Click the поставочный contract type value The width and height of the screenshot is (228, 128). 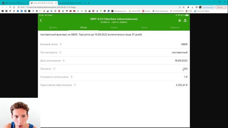click(180, 52)
